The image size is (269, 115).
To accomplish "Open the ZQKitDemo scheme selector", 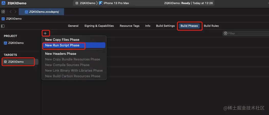I will point(85,3).
